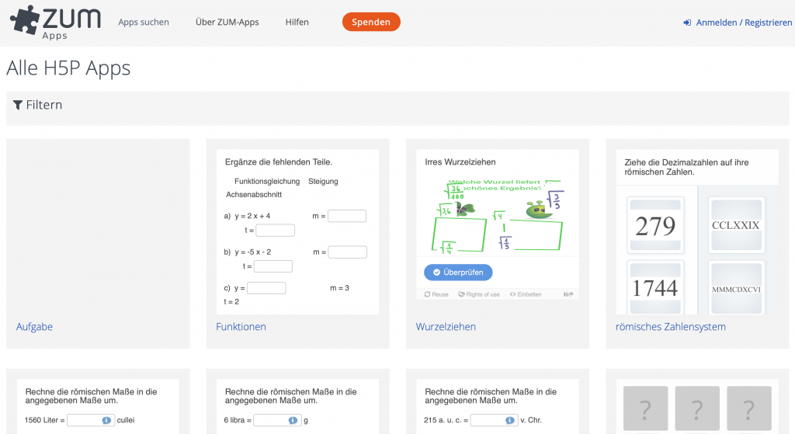Click Einbetten embed option
The image size is (795, 434).
(526, 294)
